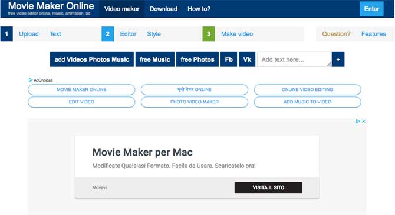Viewport: 395px width, 215px height.
Task: Go to the Text step
Action: click(55, 34)
